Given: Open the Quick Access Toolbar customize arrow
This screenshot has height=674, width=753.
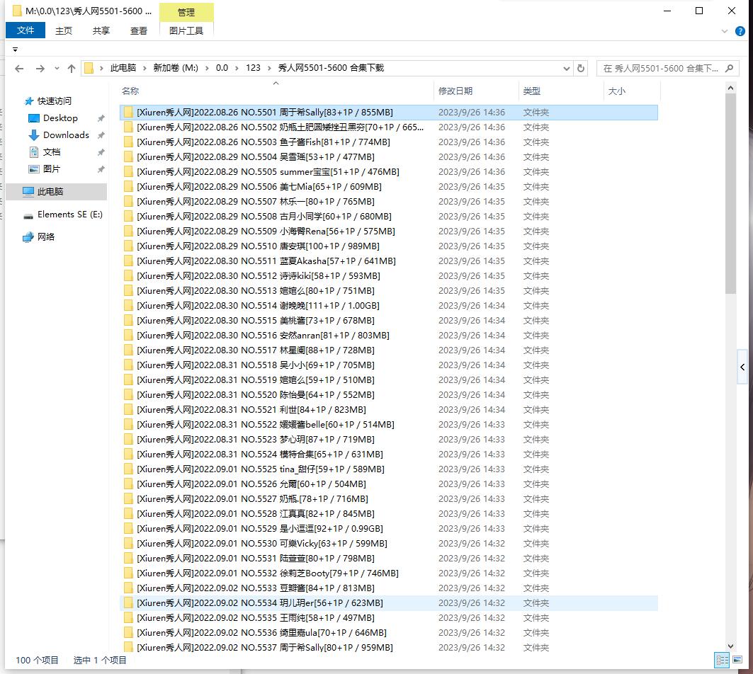Looking at the screenshot, I should click(x=15, y=50).
